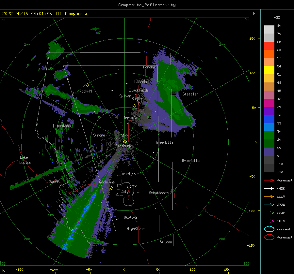Click the Didsbury town label
Image resolution: width=294 pixels, height=274 pixels.
[x=123, y=146]
